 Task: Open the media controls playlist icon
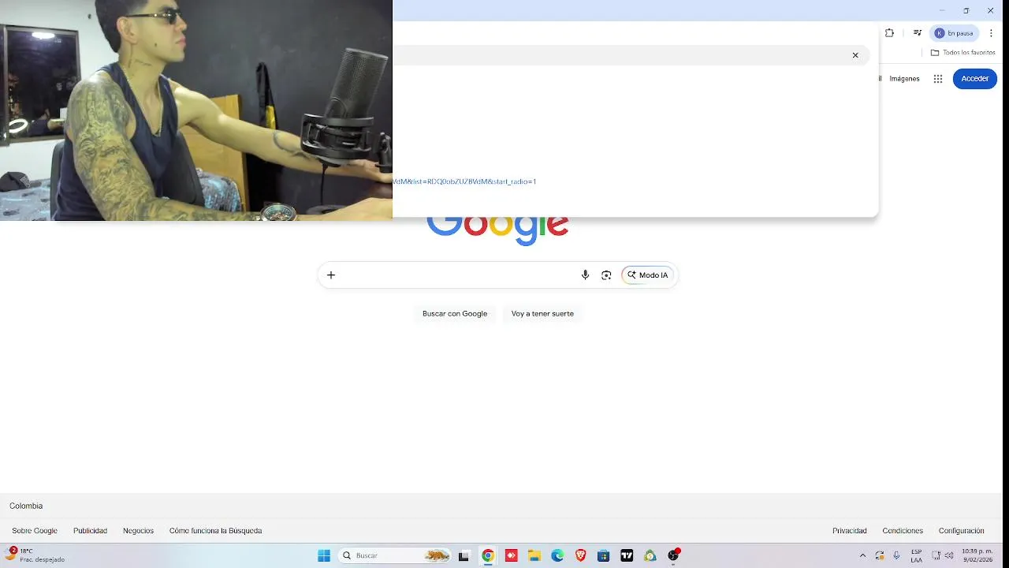point(918,33)
